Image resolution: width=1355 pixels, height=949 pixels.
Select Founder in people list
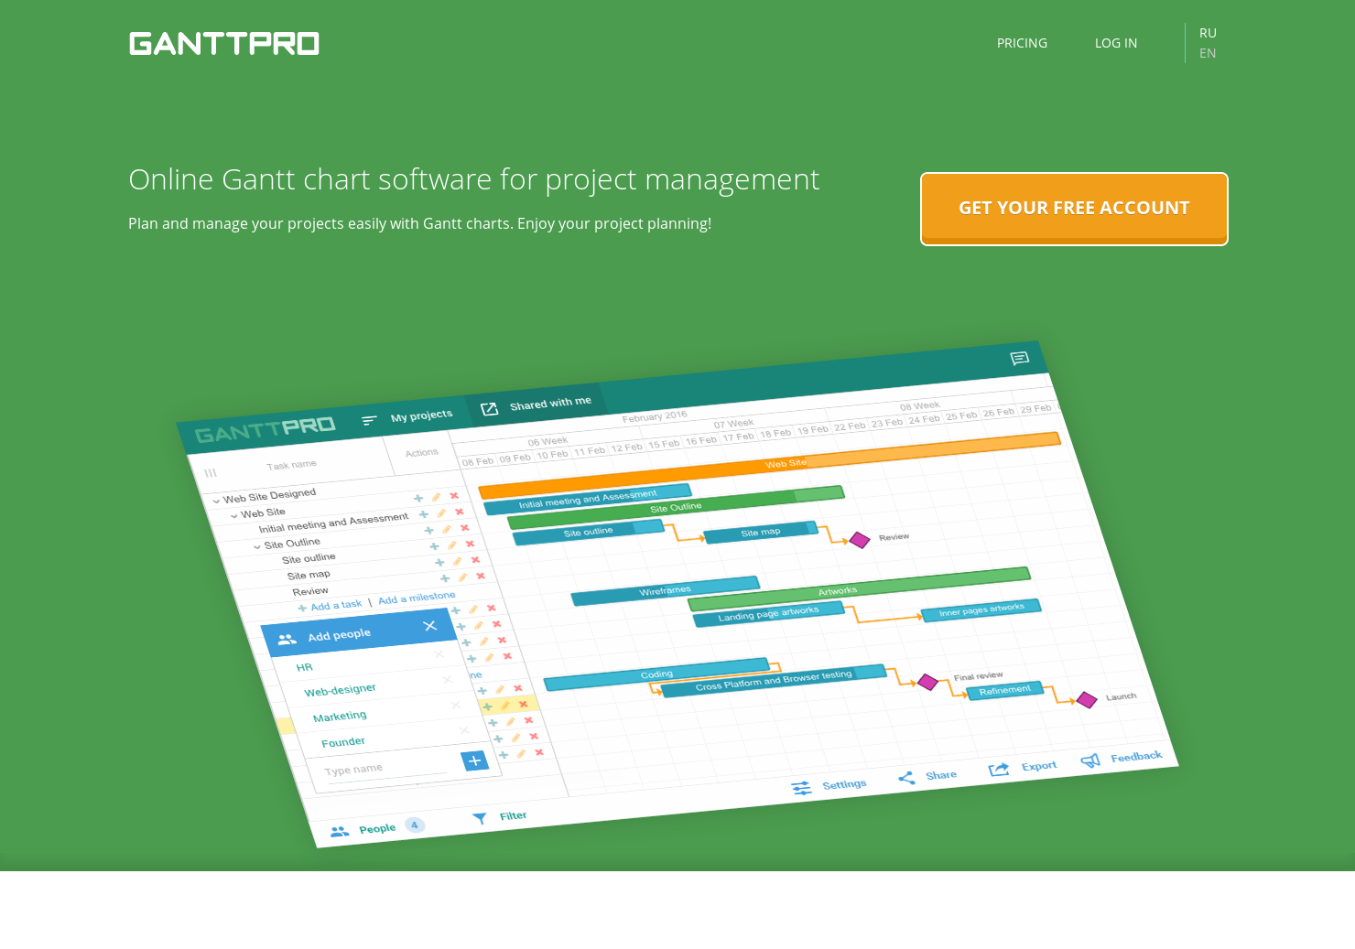coord(343,742)
